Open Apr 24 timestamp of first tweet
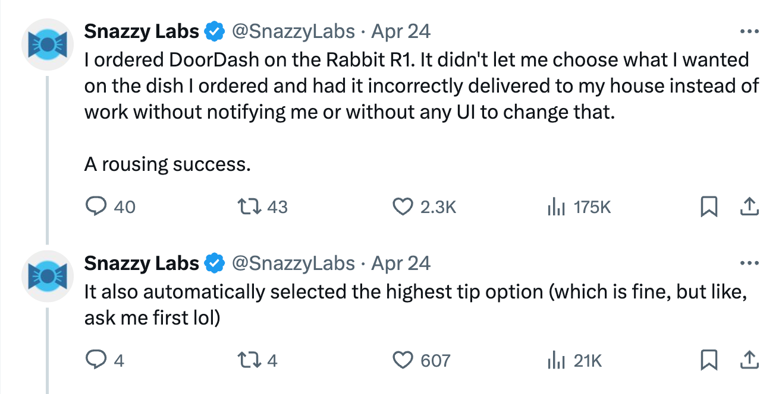Viewport: 779px width, 394px height. (401, 31)
